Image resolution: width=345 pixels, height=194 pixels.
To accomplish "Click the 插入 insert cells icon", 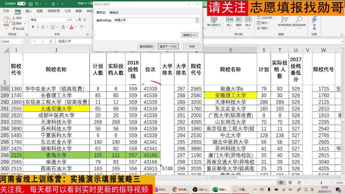I will click(x=229, y=20).
